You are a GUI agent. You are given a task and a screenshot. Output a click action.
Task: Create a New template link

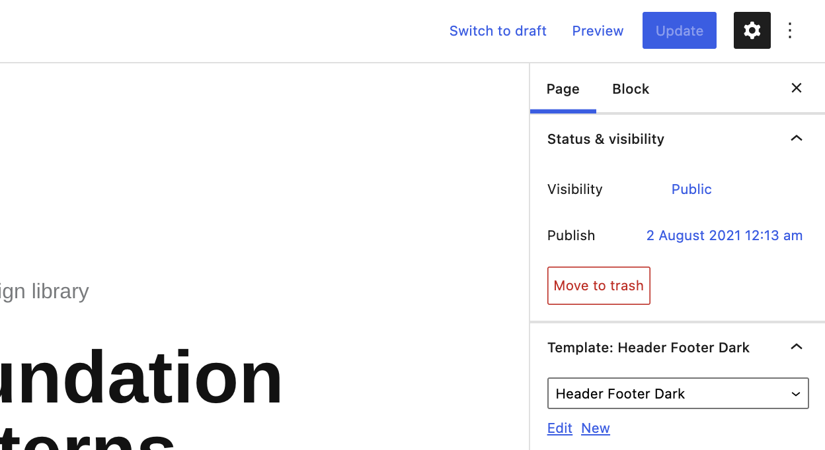point(596,428)
